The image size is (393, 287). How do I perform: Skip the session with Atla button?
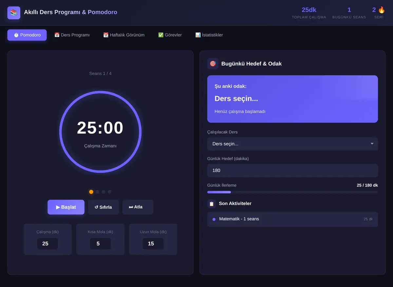(138, 207)
